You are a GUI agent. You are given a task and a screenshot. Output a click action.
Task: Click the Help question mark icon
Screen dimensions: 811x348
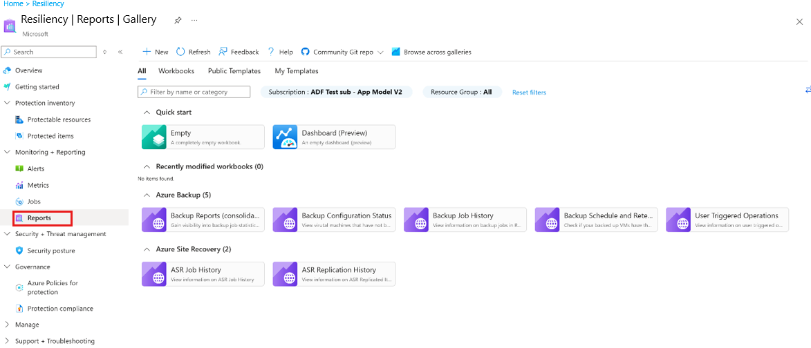tap(270, 52)
